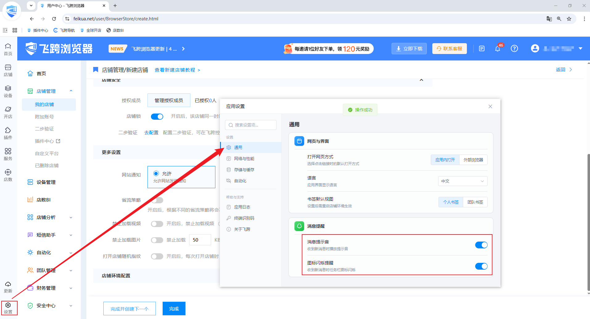
Task: Open the 插件 puzzle piece icon
Action: point(8,133)
